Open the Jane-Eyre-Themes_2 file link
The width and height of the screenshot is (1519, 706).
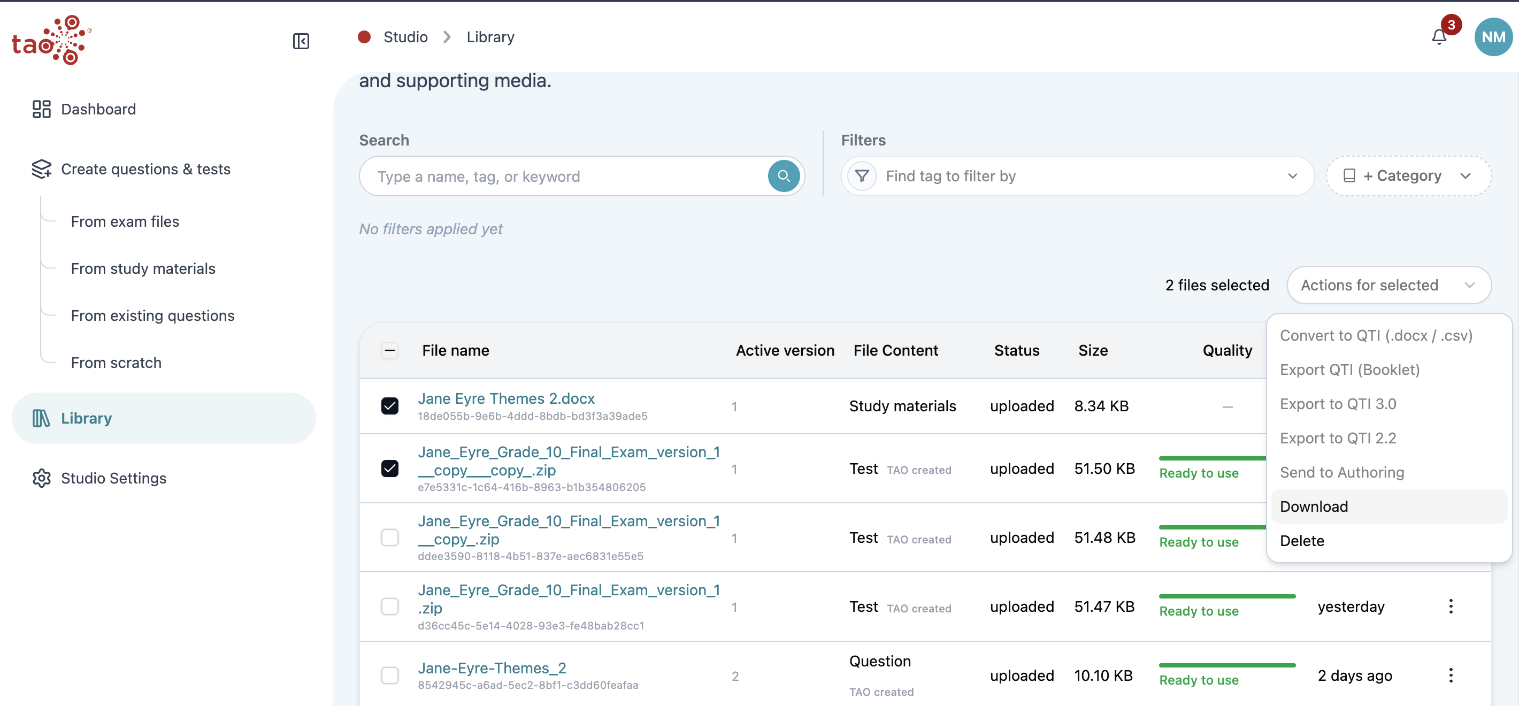point(492,668)
